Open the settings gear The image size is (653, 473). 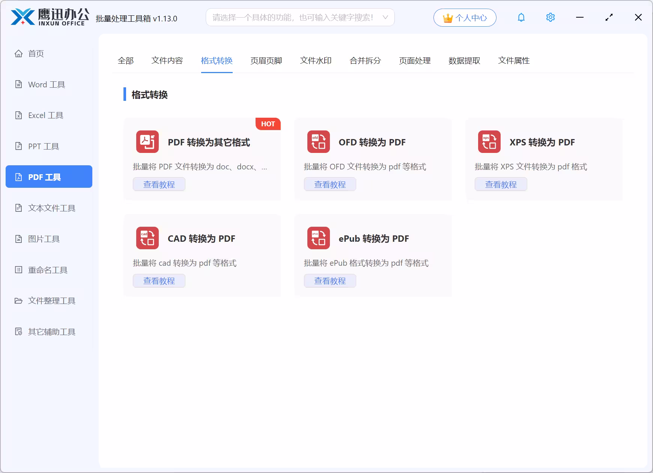pyautogui.click(x=550, y=17)
